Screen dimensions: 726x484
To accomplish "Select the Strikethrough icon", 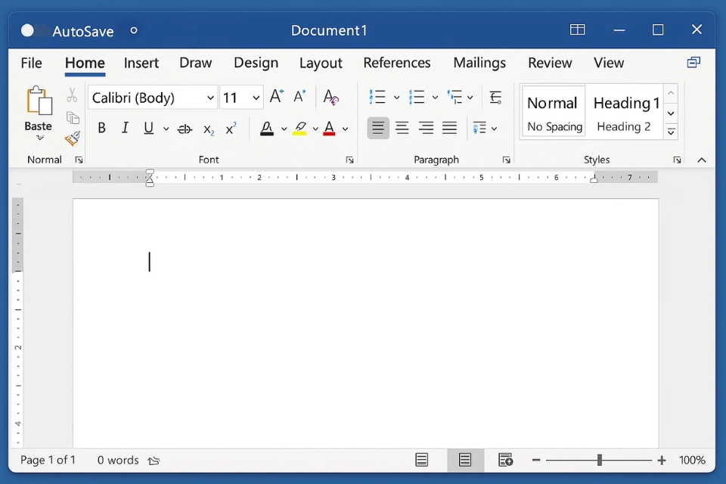I will pos(185,129).
